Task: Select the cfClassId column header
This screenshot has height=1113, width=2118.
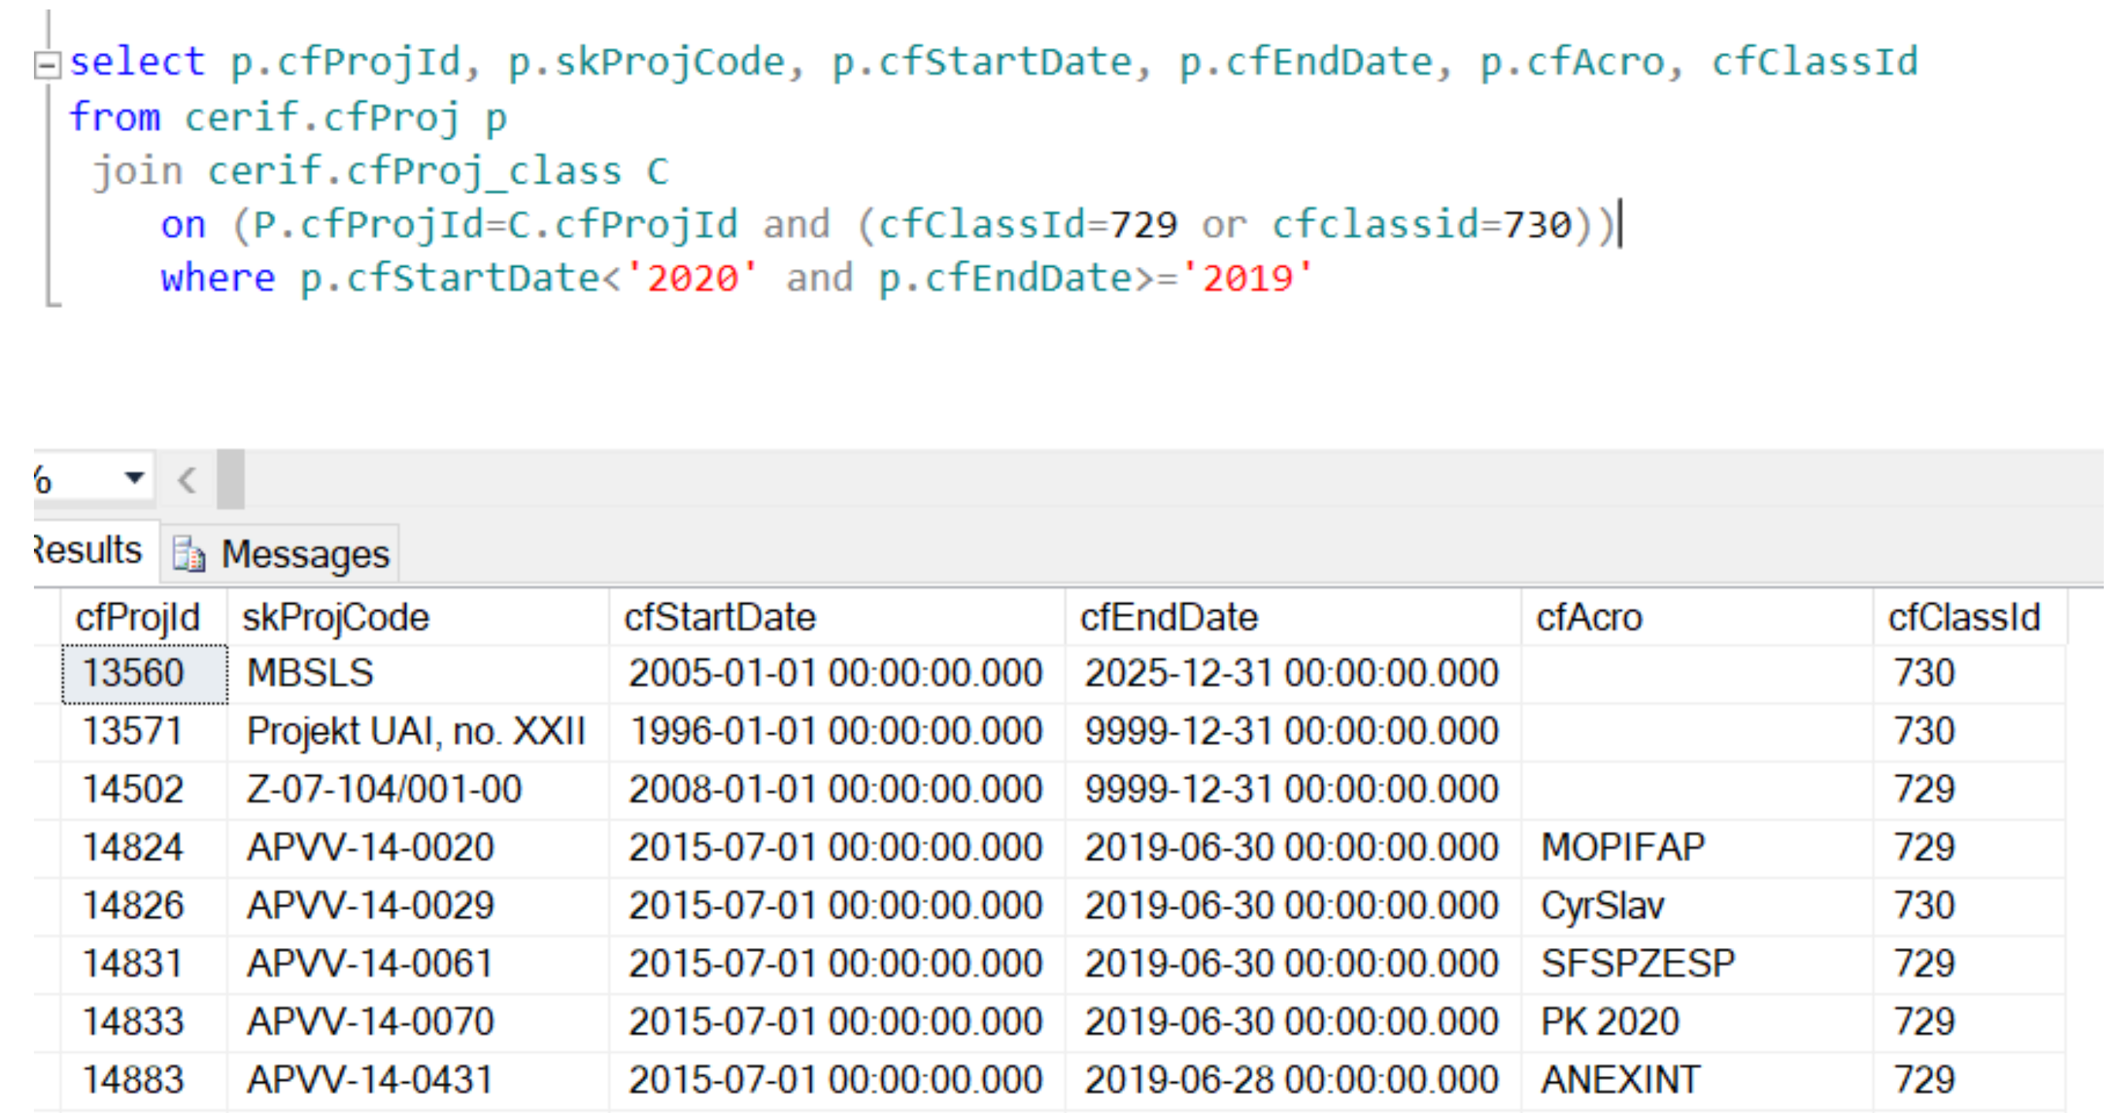Action: 1963,617
